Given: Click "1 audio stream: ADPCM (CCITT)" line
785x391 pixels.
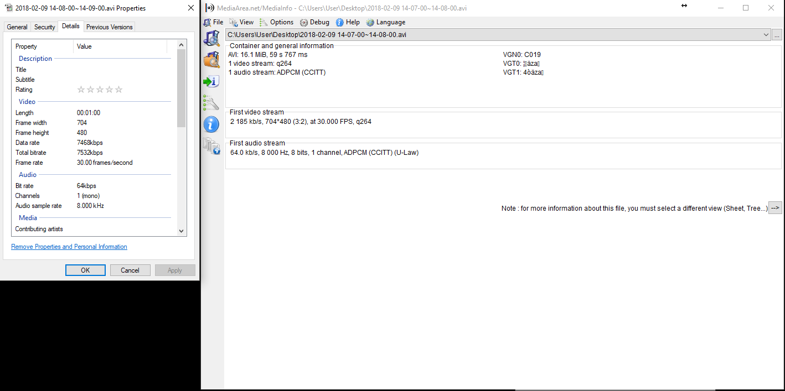Looking at the screenshot, I should click(x=277, y=72).
